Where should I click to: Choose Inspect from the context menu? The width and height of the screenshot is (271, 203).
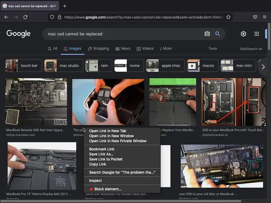pyautogui.click(x=122, y=181)
